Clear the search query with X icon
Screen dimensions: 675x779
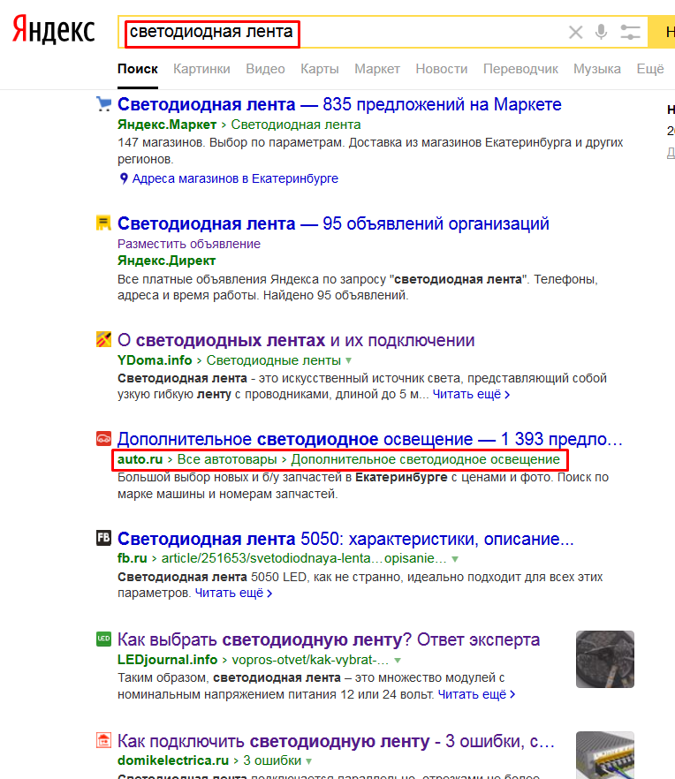(x=575, y=33)
